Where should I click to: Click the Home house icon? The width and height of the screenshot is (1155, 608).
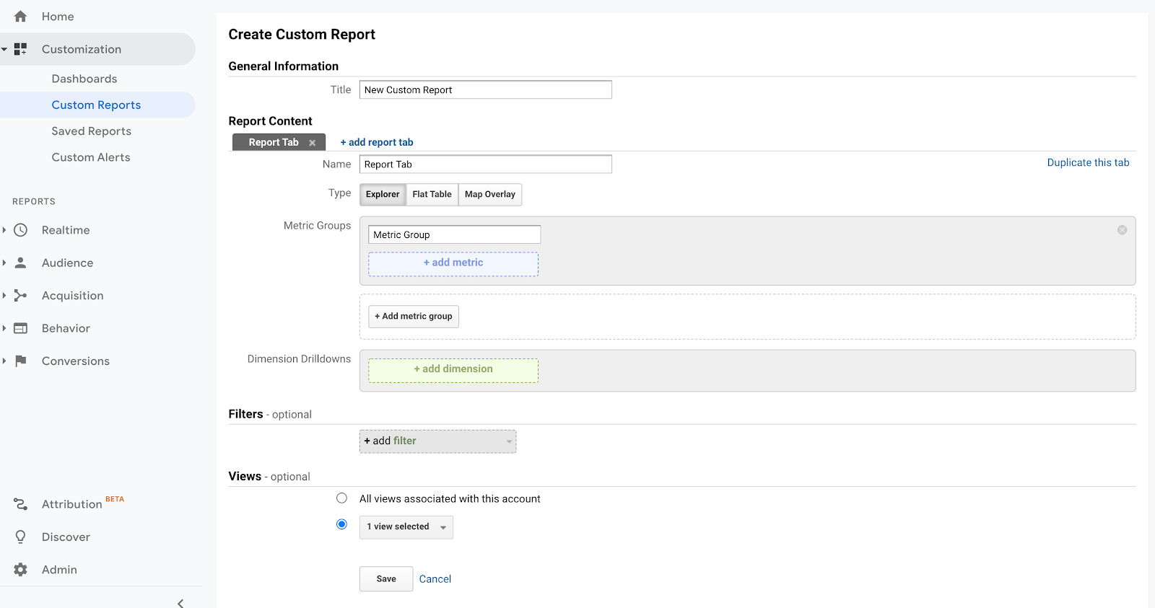click(x=20, y=16)
